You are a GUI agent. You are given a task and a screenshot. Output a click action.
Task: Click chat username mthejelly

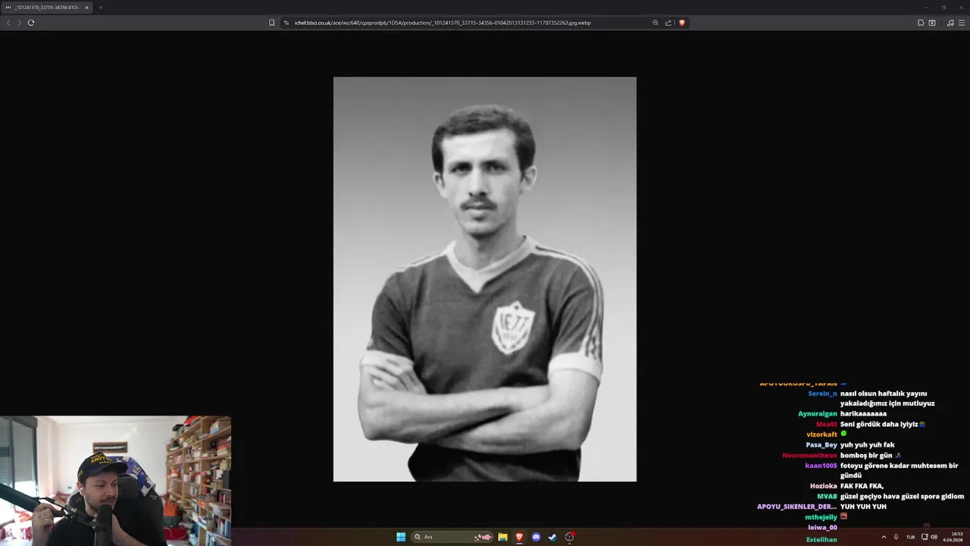821,517
